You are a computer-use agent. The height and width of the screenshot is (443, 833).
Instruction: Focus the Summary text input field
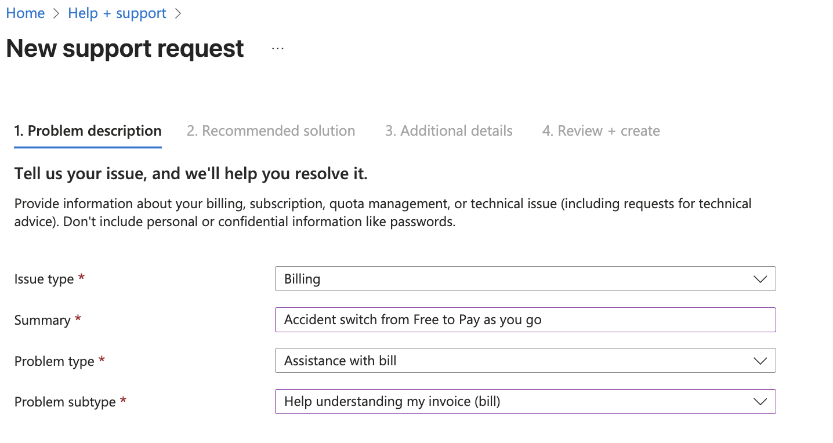point(524,320)
